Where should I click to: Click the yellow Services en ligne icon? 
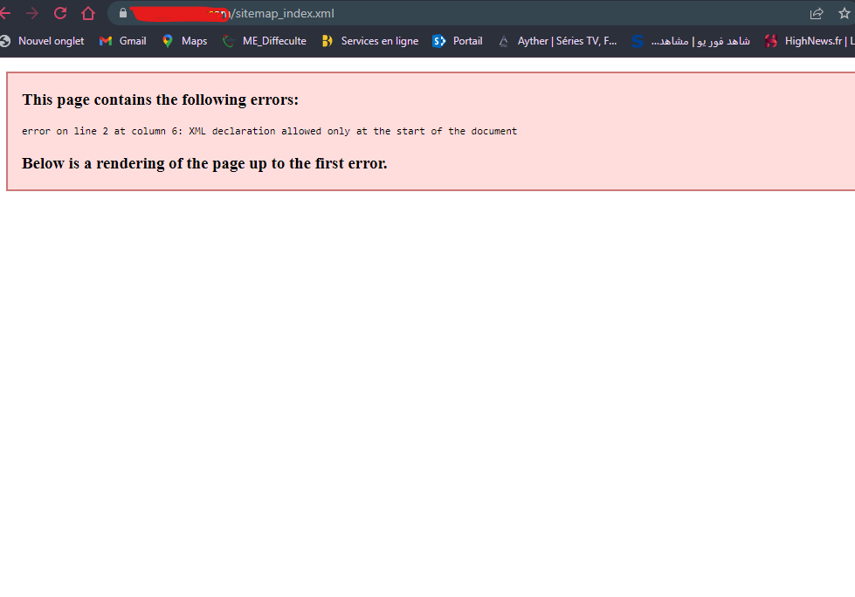pyautogui.click(x=328, y=41)
